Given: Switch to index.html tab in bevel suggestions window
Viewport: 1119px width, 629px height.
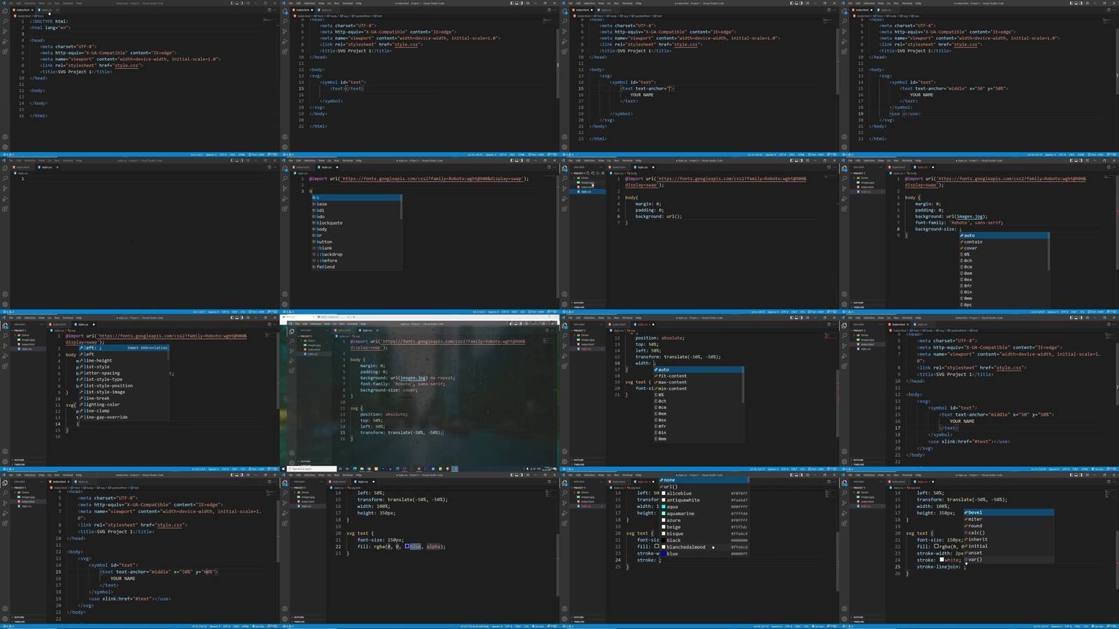Looking at the screenshot, I should tap(899, 482).
